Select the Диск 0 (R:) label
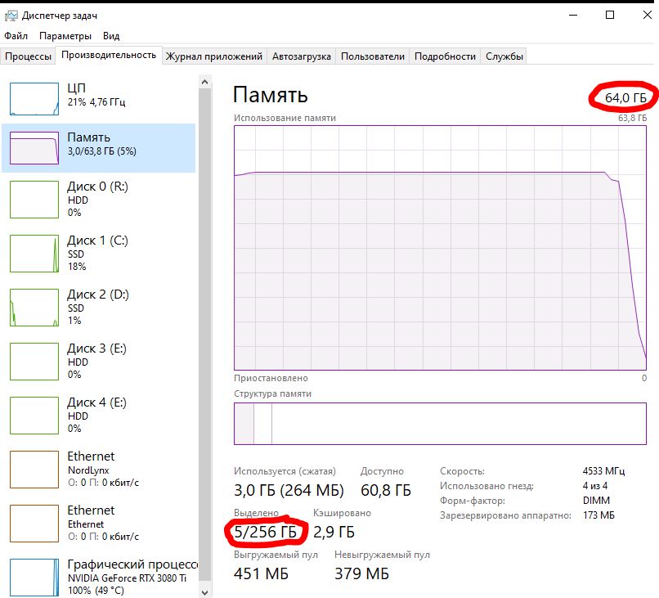The width and height of the screenshot is (659, 598). coord(97,187)
